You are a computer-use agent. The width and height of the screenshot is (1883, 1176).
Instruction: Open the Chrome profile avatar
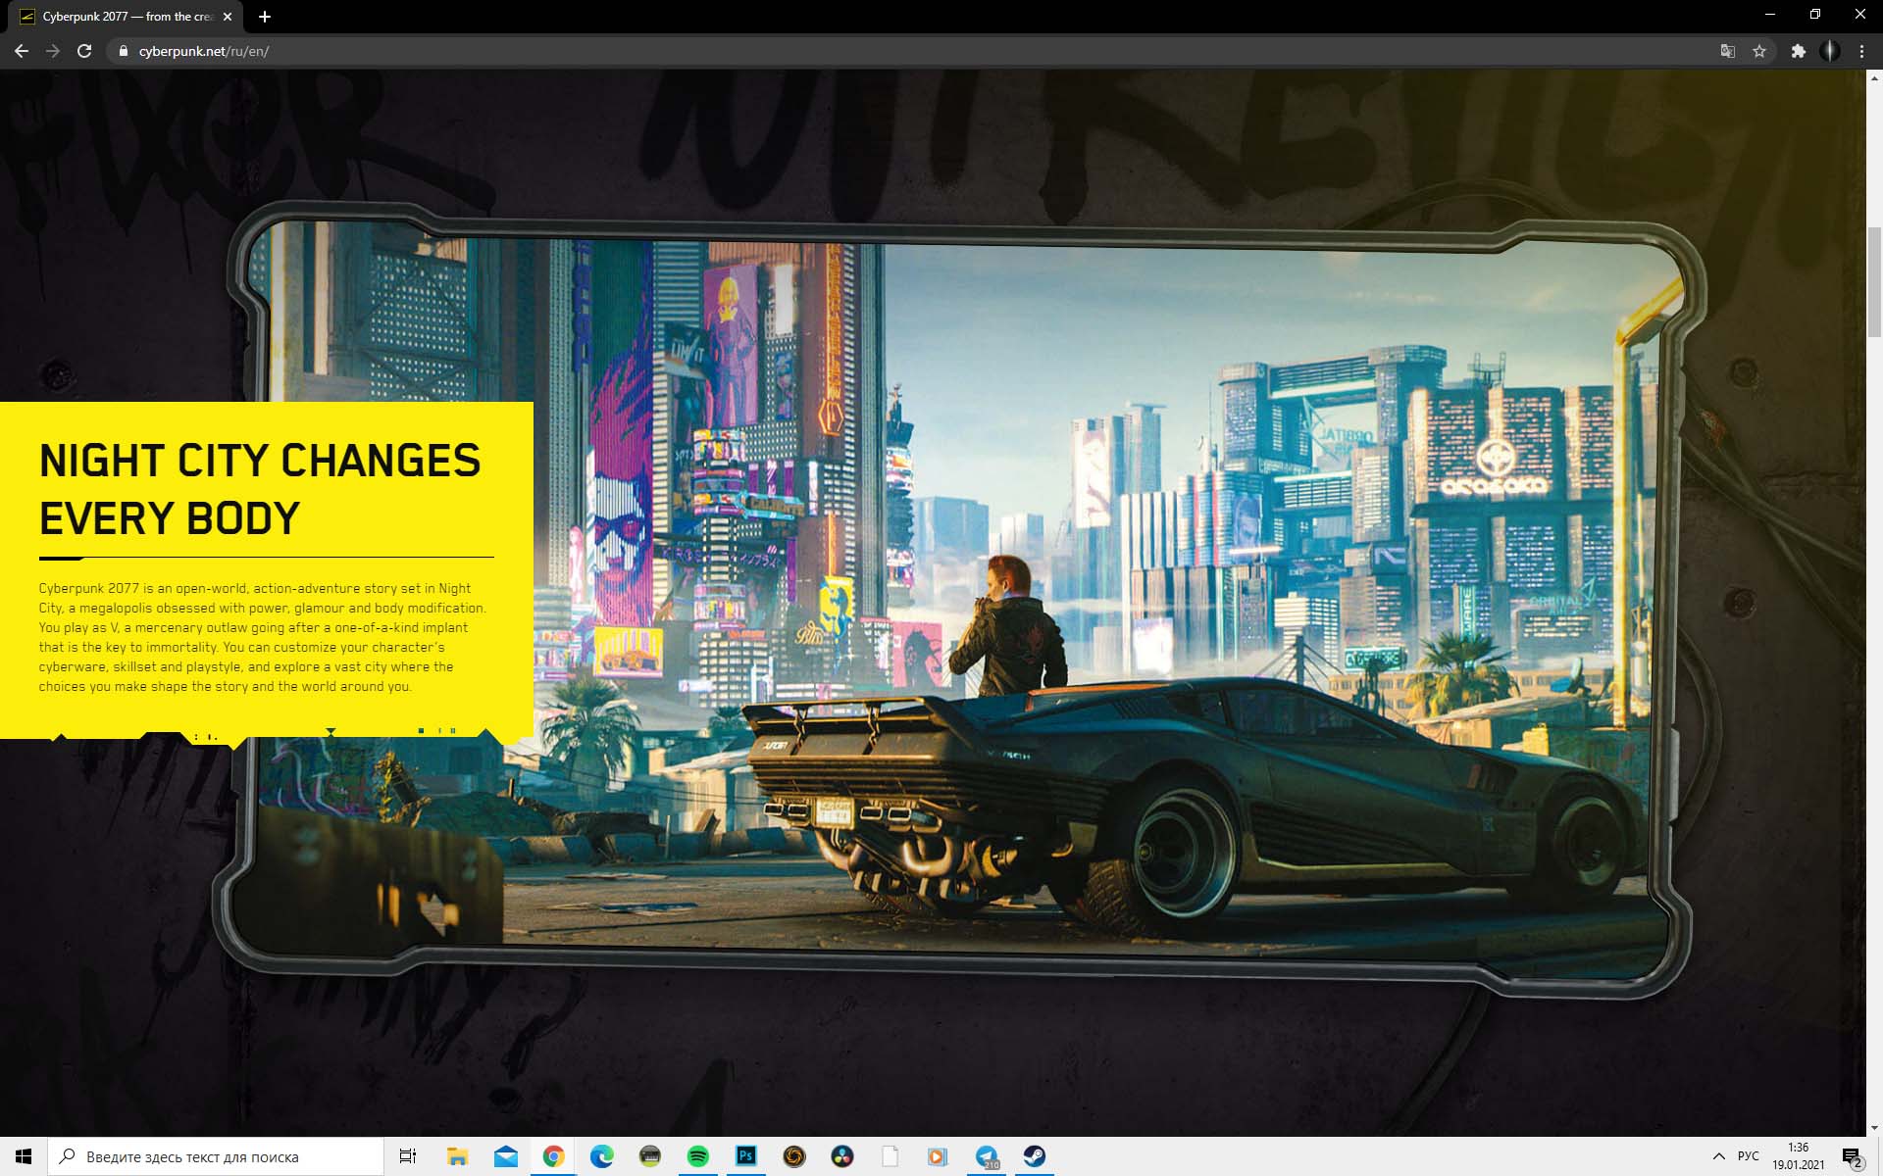point(1830,51)
